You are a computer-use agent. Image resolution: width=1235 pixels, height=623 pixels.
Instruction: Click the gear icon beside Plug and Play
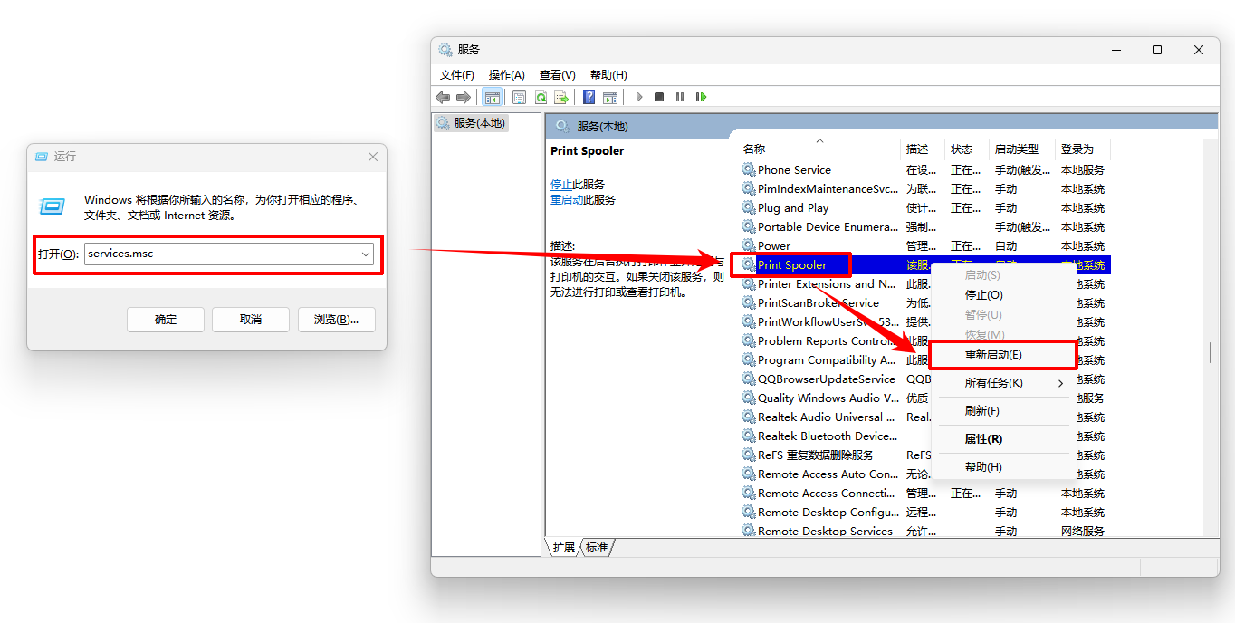[x=748, y=207]
